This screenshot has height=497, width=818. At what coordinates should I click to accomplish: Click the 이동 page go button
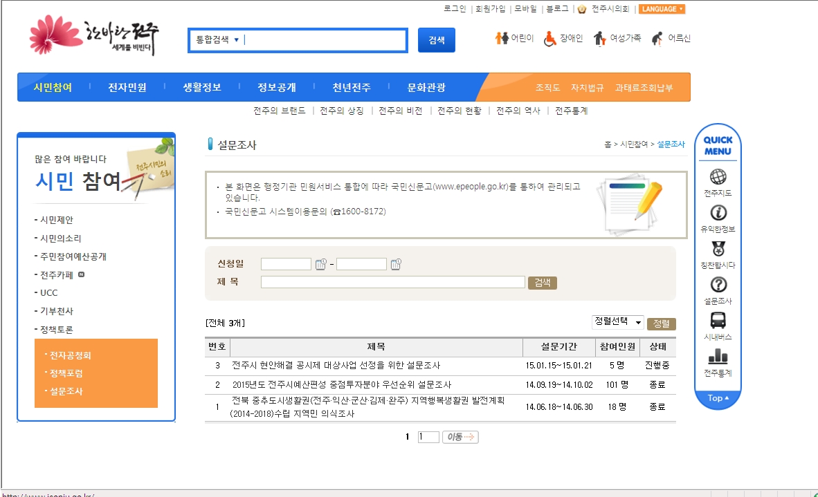tap(460, 437)
